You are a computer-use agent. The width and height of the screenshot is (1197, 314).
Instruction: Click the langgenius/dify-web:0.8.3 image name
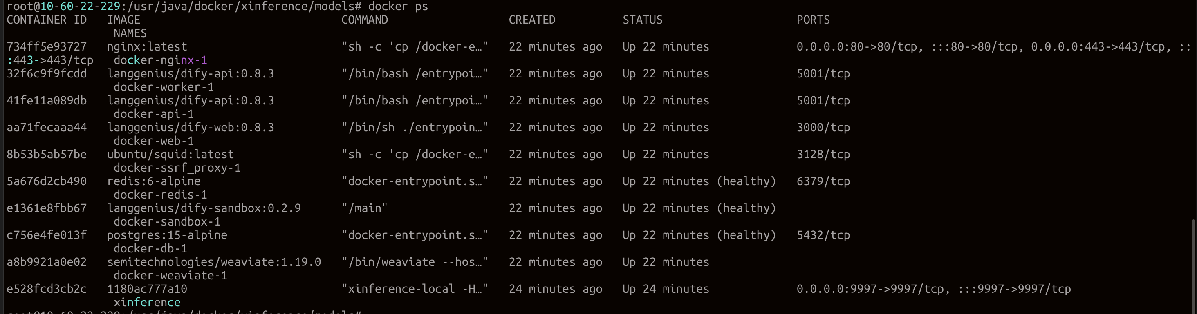[x=191, y=128]
